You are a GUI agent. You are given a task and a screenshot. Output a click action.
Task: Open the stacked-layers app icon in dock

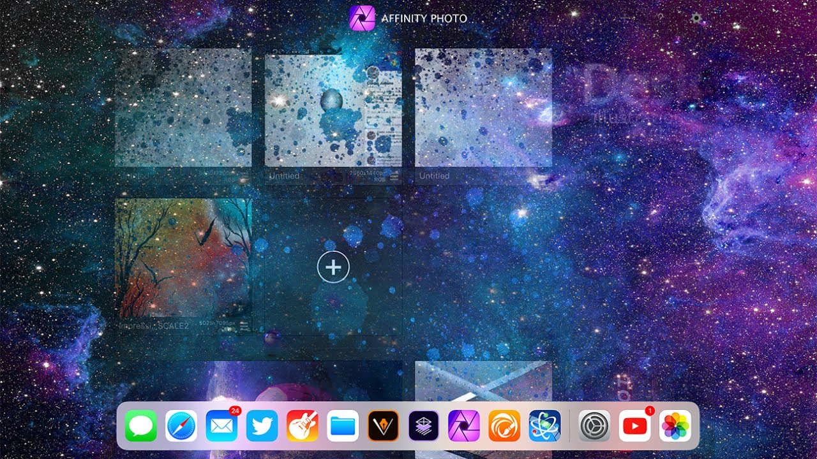pyautogui.click(x=424, y=426)
